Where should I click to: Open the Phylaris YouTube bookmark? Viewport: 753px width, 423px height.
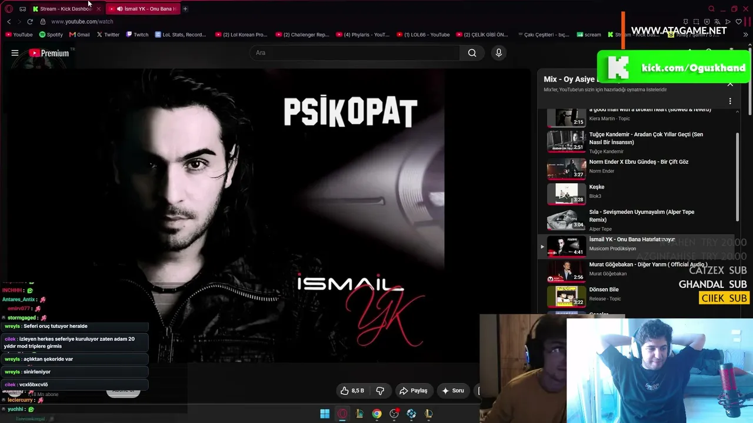pos(363,35)
